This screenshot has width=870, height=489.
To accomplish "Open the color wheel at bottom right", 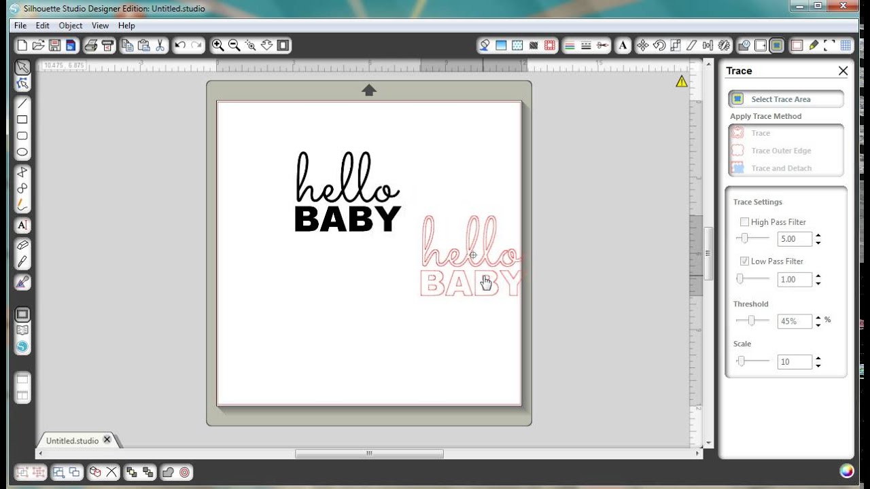I will (x=846, y=471).
